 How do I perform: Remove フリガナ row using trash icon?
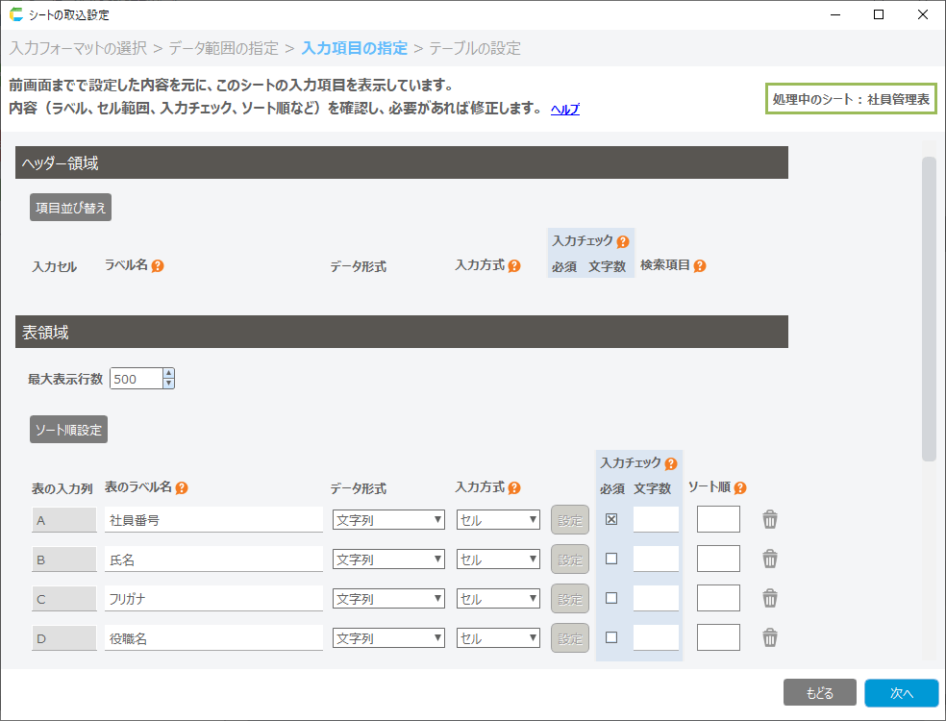coord(770,598)
